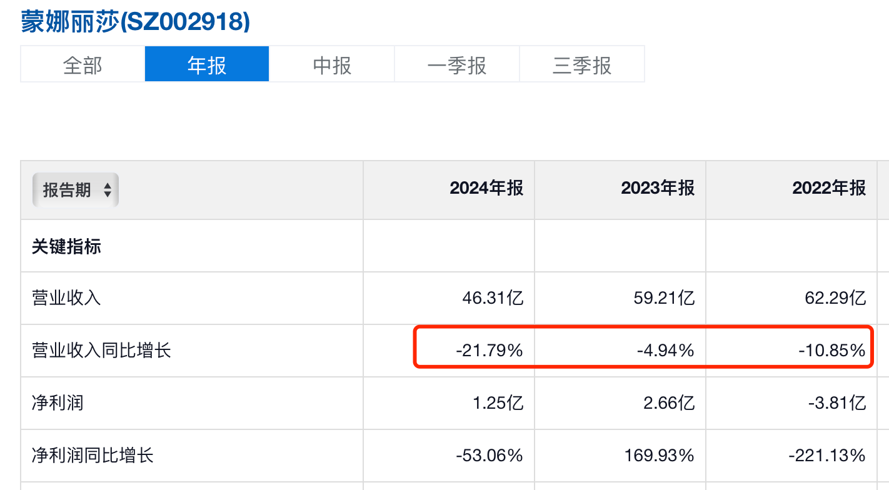Click the 2022年报 column header
The image size is (889, 490).
(x=829, y=189)
